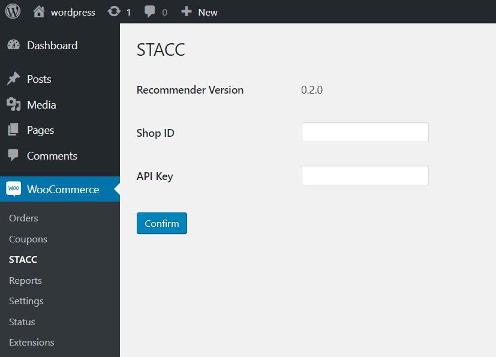Open the Dashboard menu item
This screenshot has width=496, height=357.
tap(52, 46)
